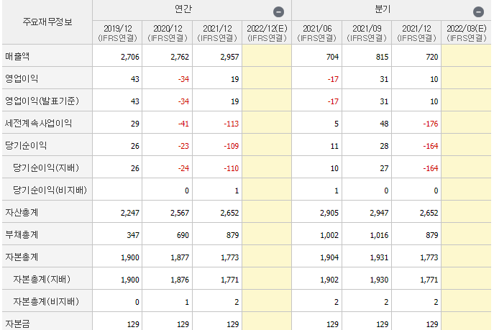Collapse the 분기 section with minus icon
494x330 pixels.
pyautogui.click(x=478, y=12)
